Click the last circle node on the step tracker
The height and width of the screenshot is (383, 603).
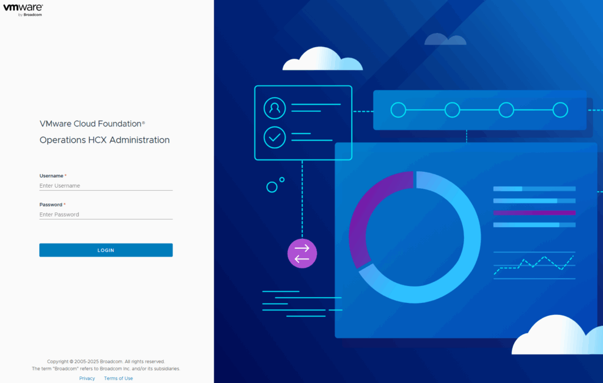[x=560, y=110]
